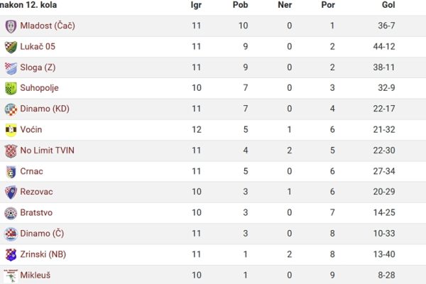Click the Voćin yellow-black crest

click(11, 130)
